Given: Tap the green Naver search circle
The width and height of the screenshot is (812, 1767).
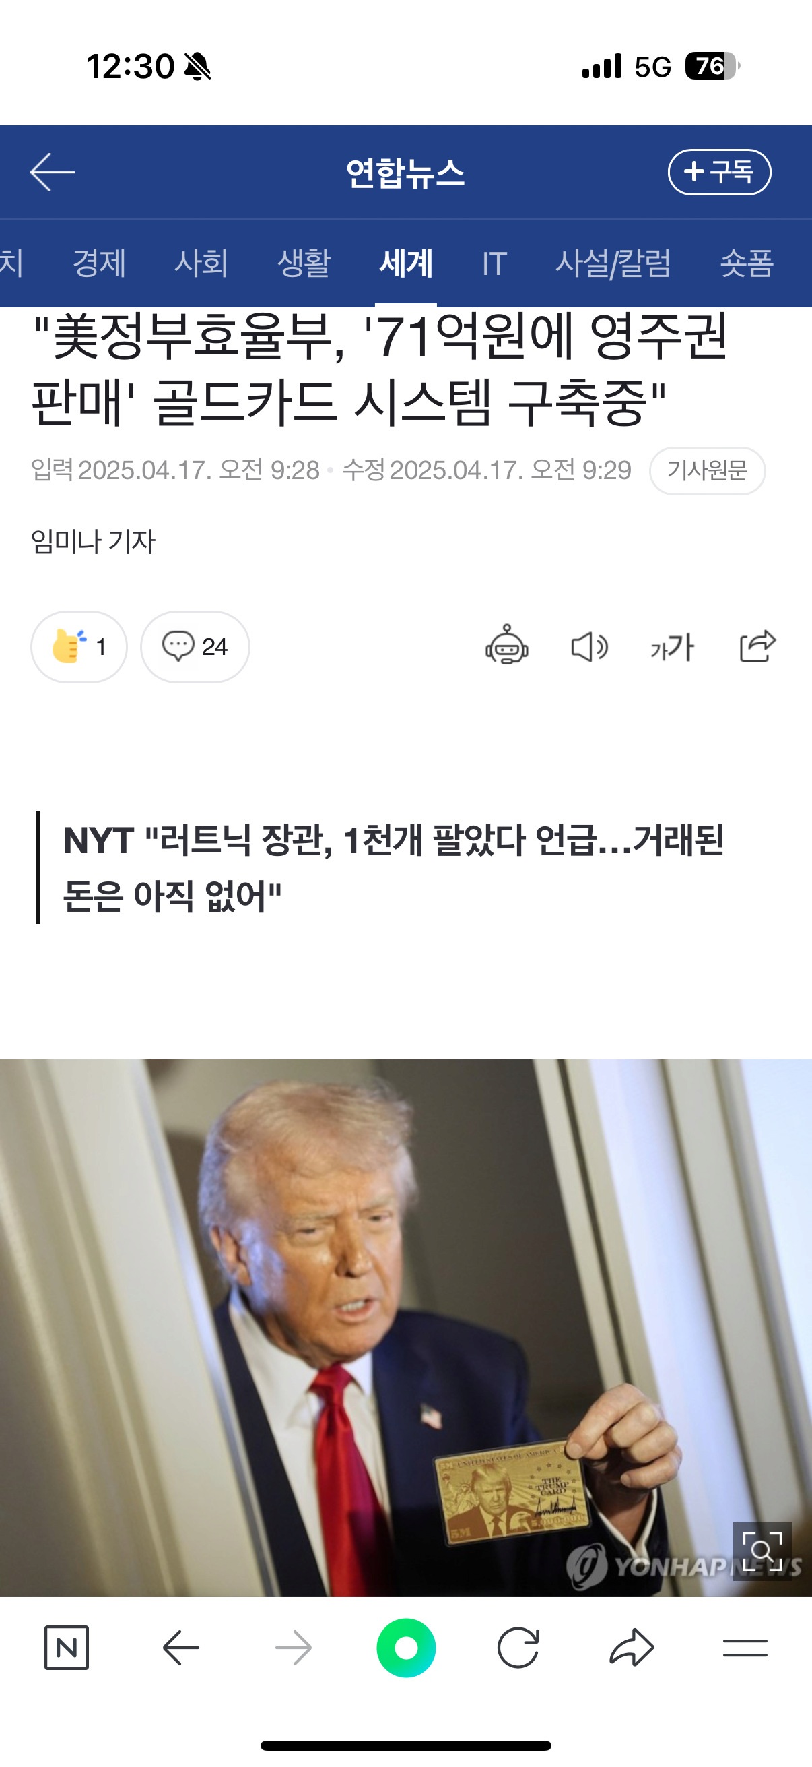Looking at the screenshot, I should click(x=405, y=1648).
